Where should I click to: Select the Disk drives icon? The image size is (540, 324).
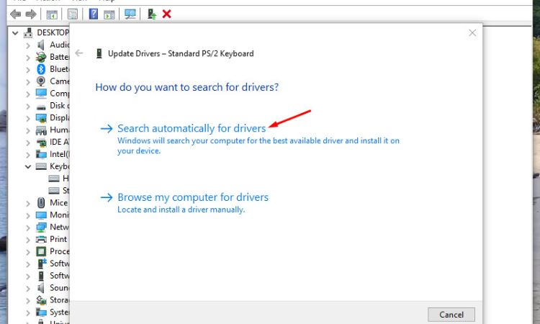click(x=41, y=107)
